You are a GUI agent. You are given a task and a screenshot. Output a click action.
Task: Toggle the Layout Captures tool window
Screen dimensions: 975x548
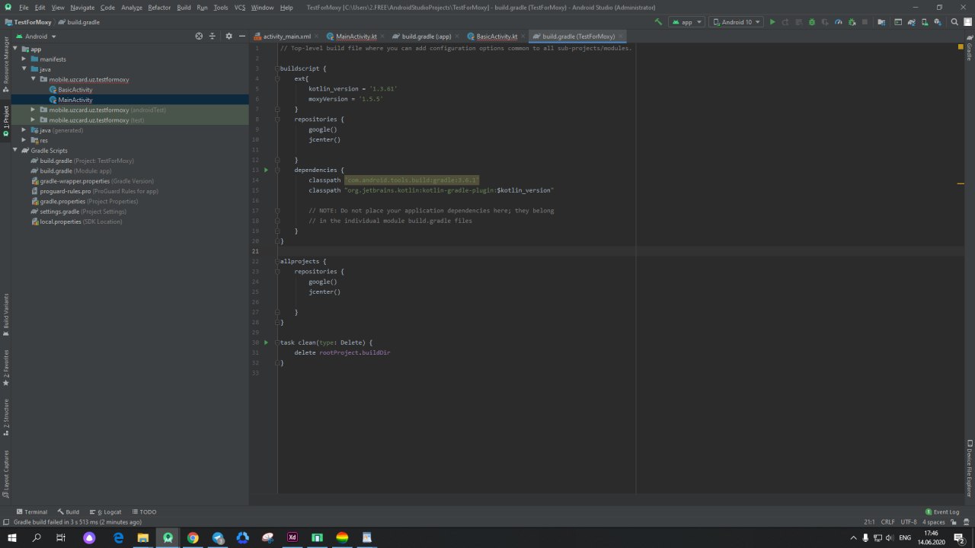click(x=6, y=474)
